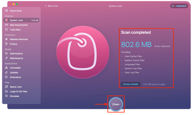Go to Malware Removal section
This screenshot has width=194, height=115.
point(21,39)
